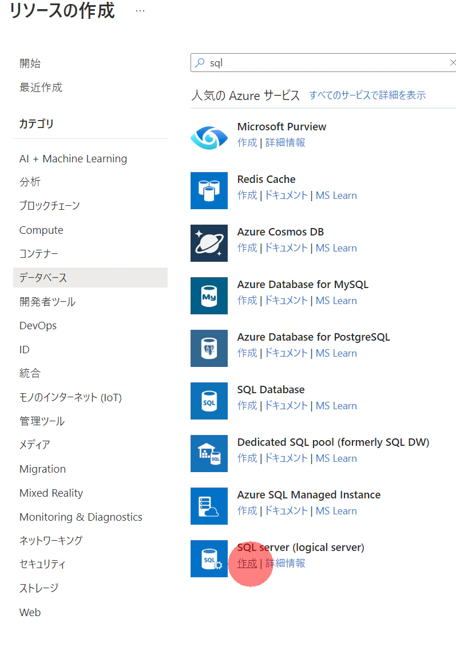
Task: Open ドキュメント for Dedicated SQL pool
Action: tap(286, 458)
